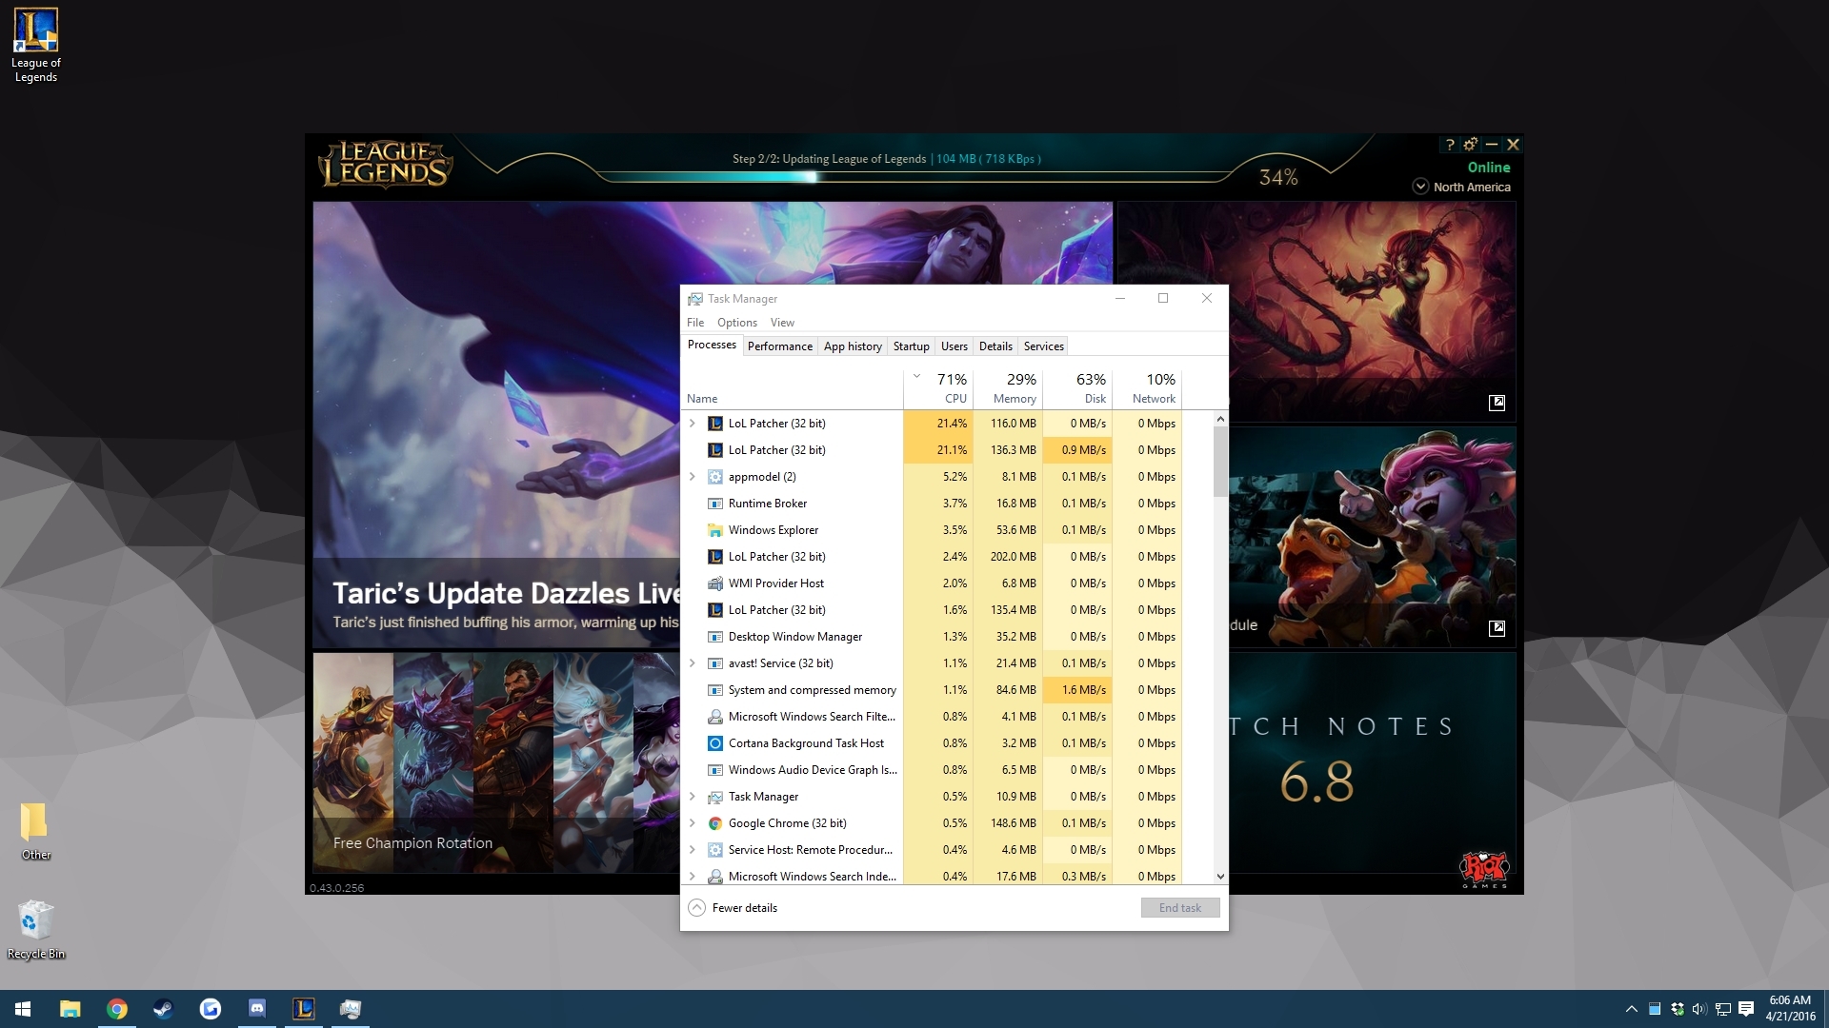Image resolution: width=1829 pixels, height=1028 pixels.
Task: Click the League of Legends launcher logo
Action: click(x=385, y=164)
